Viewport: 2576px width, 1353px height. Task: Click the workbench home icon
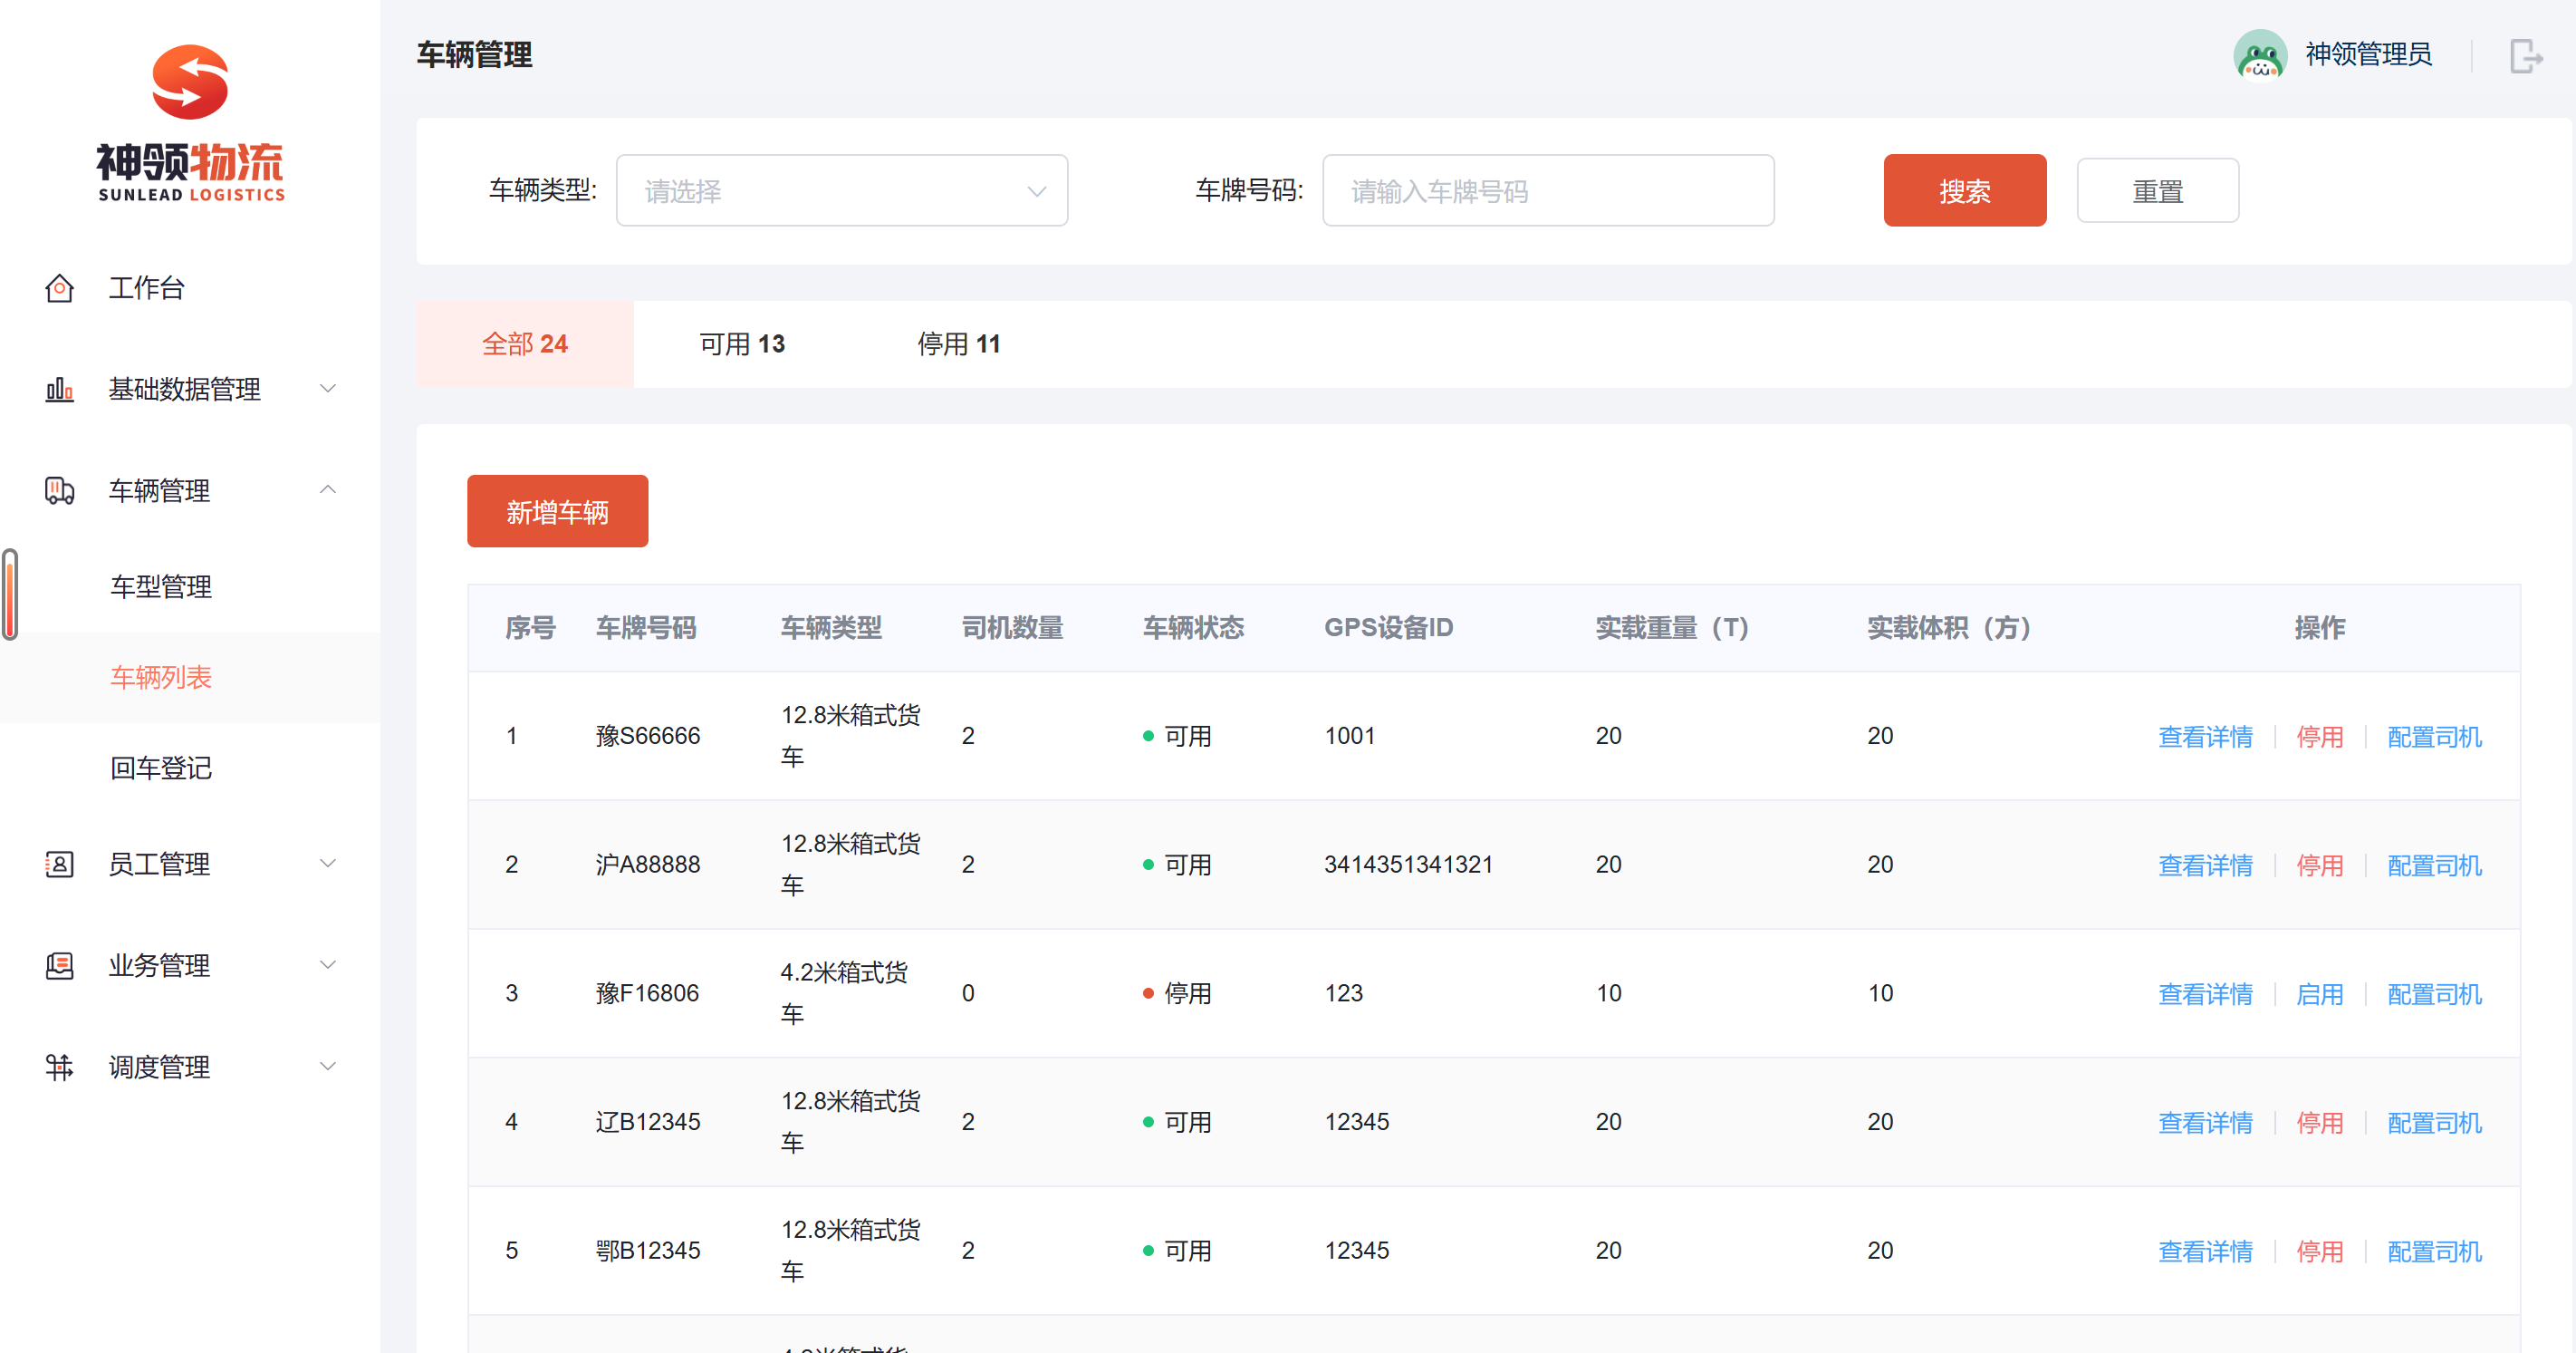[x=59, y=288]
